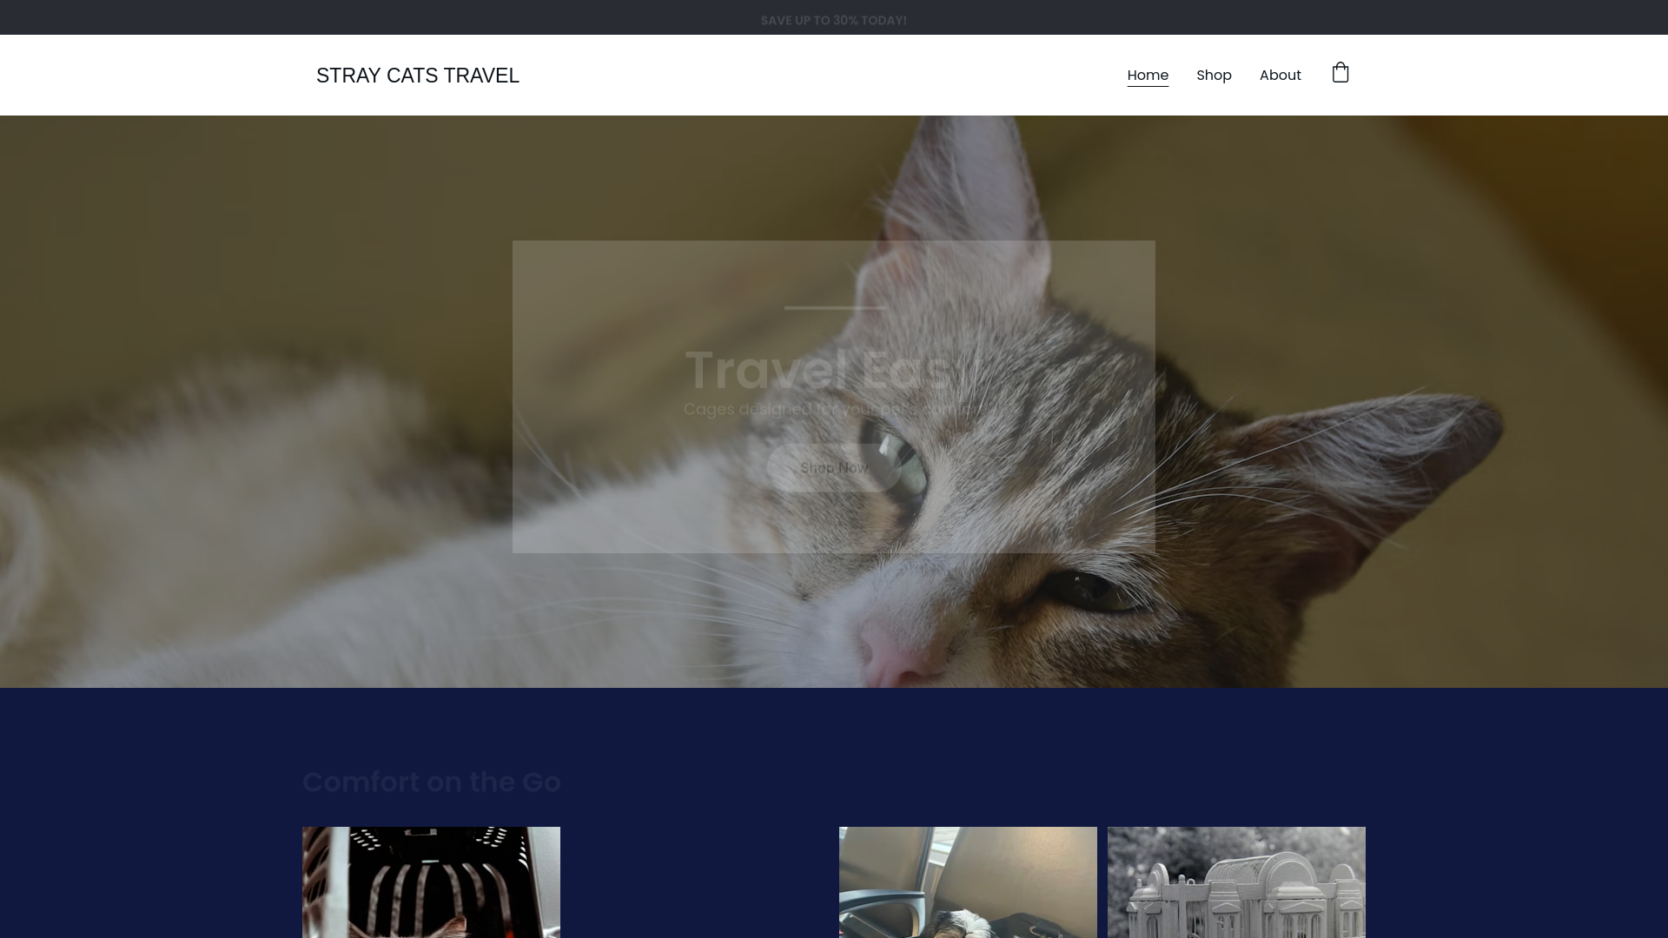1668x938 pixels.
Task: Open the cat carrier product thumbnail
Action: 431,882
